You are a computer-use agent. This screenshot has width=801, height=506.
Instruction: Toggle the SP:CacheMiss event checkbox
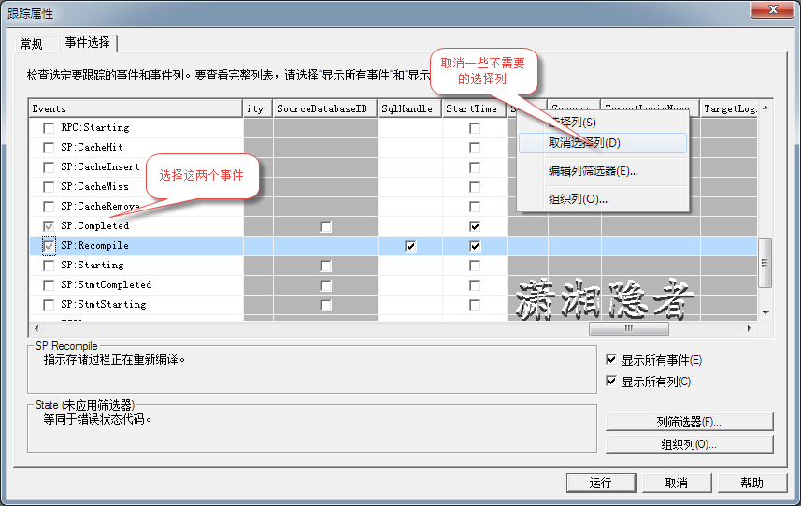click(49, 187)
